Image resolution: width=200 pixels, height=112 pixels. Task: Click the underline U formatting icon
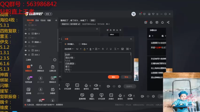click(111, 49)
